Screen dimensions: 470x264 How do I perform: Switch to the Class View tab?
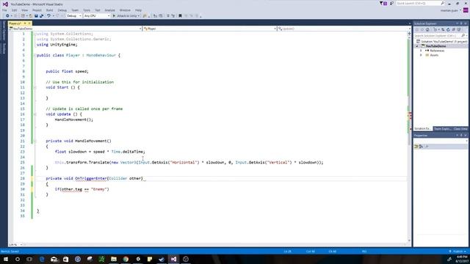click(x=460, y=129)
